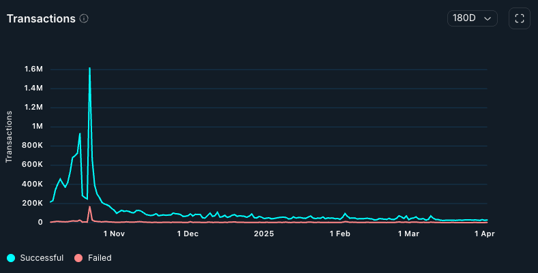Click the chevron arrow in 180D selector

tap(488, 19)
